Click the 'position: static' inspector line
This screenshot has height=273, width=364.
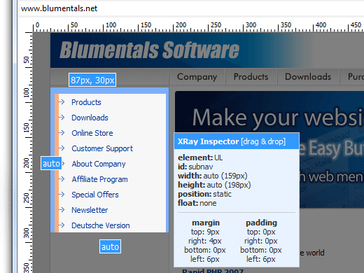204,194
